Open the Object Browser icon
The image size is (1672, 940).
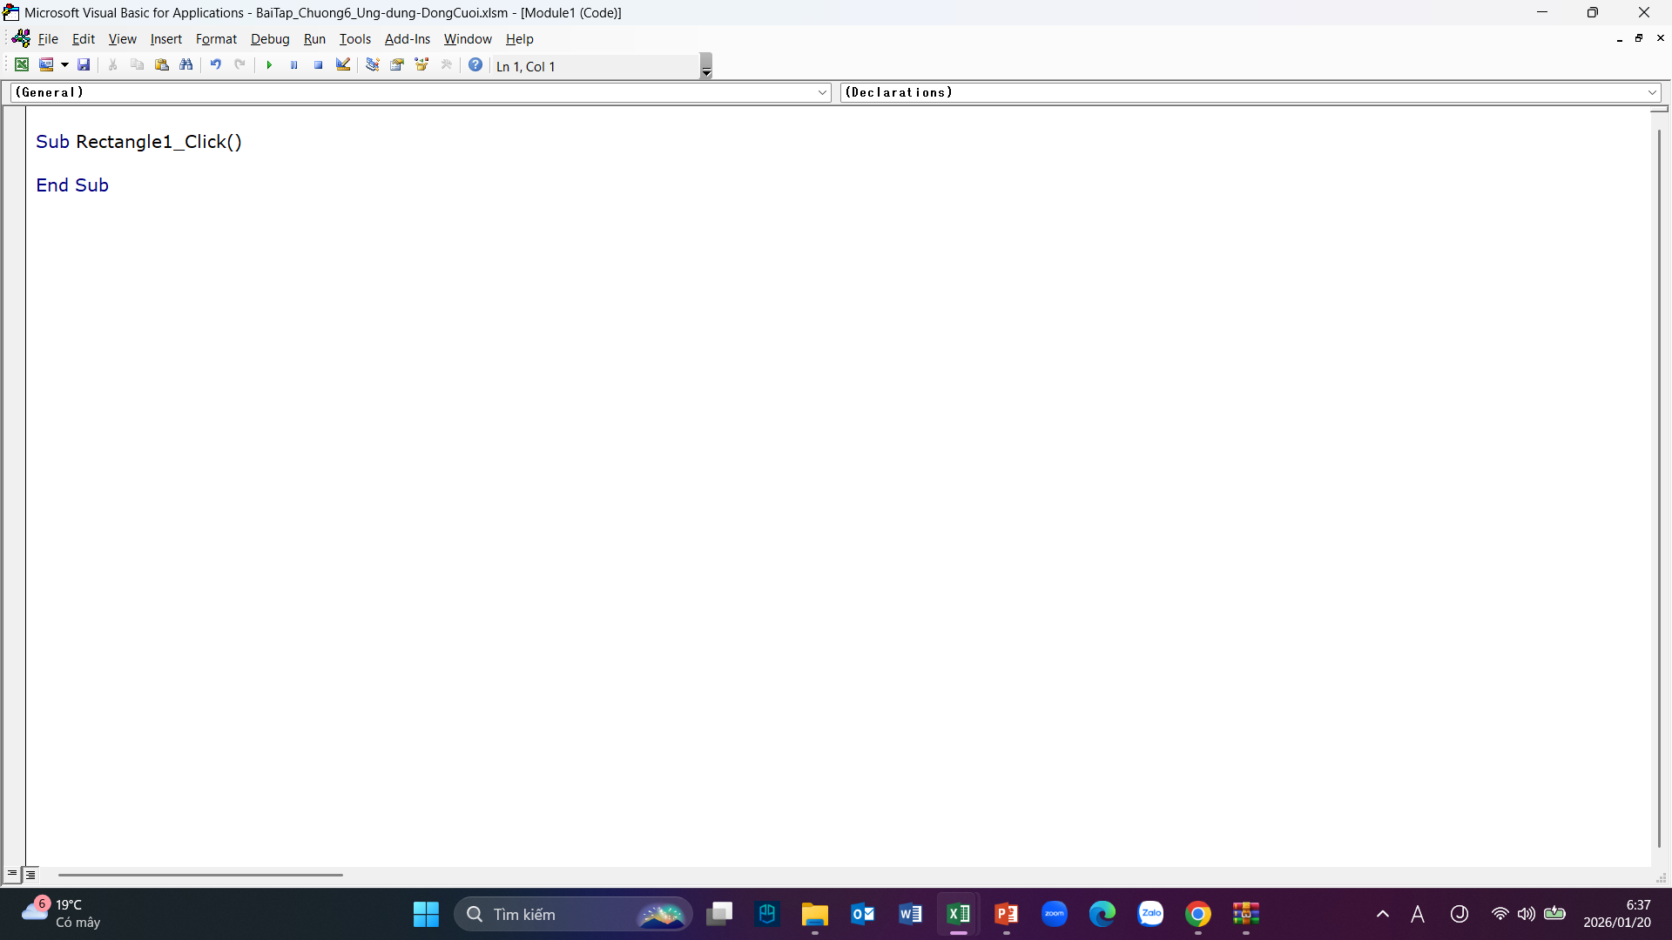click(x=422, y=64)
